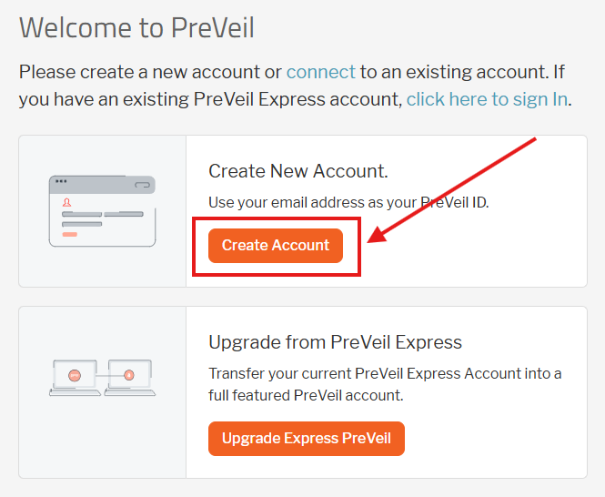Click the three dots in the window illustration
605x497 pixels.
61,182
